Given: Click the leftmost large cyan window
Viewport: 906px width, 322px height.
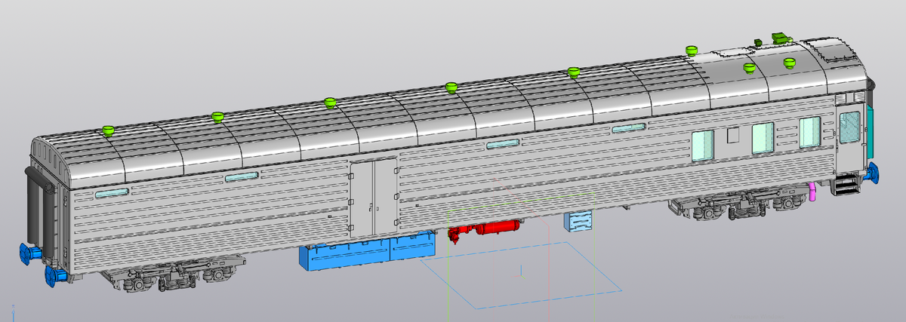Looking at the screenshot, I should (702, 146).
